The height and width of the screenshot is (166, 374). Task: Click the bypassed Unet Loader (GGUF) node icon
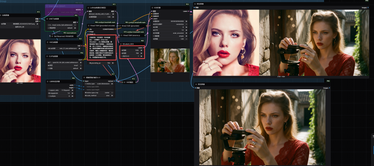(x=47, y=6)
